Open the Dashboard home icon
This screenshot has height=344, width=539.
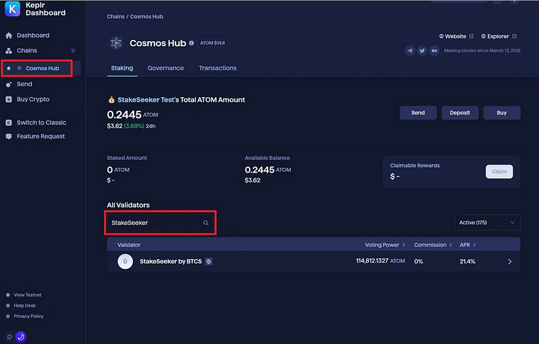click(9, 35)
